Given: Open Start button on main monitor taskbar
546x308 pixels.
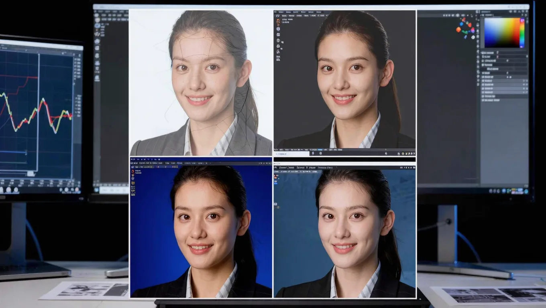Looking at the screenshot, I should click(x=97, y=190).
